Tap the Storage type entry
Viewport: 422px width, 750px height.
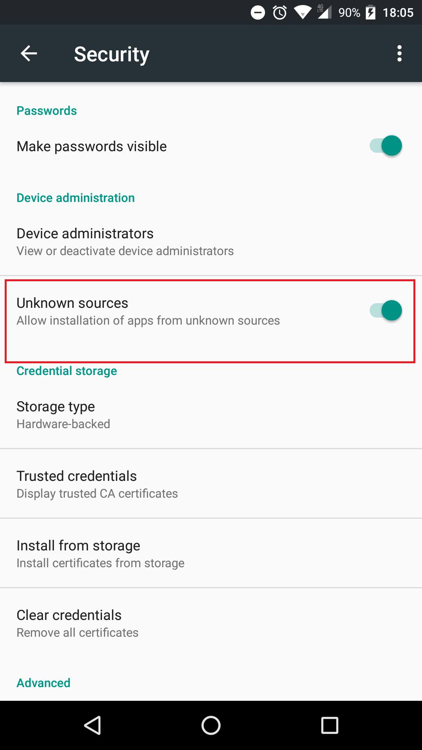pyautogui.click(x=63, y=415)
